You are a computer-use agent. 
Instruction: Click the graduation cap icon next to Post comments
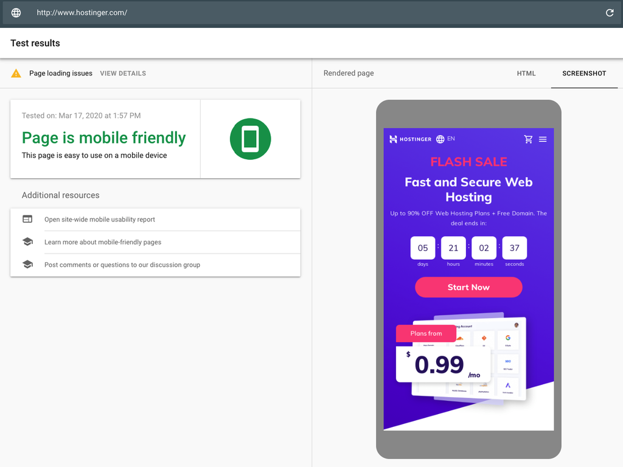(x=27, y=265)
